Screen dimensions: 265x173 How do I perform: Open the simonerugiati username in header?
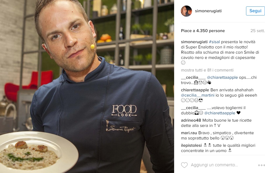[208, 11]
